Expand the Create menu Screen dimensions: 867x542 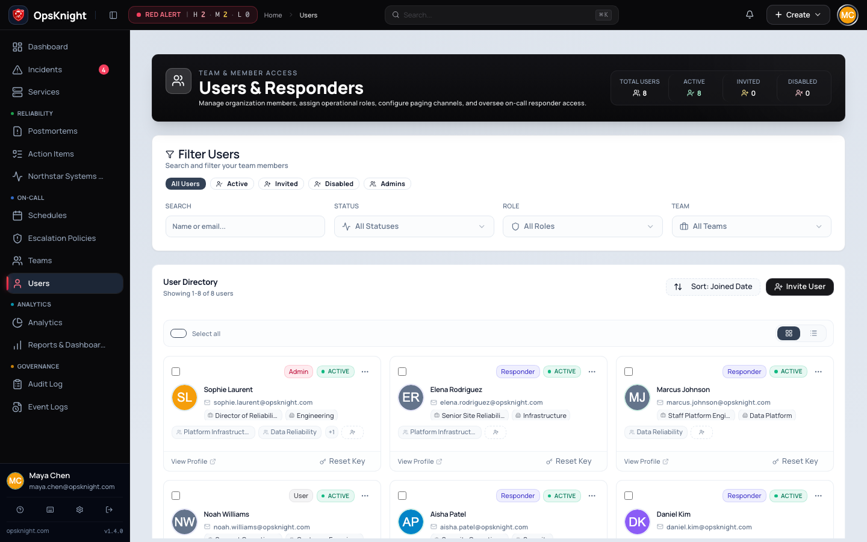point(798,15)
